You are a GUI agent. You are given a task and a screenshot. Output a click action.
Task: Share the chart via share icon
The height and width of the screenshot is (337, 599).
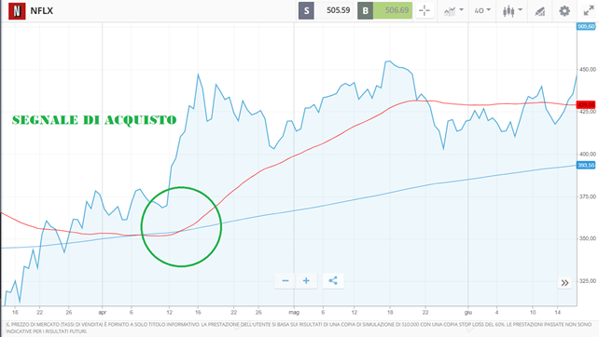click(333, 281)
